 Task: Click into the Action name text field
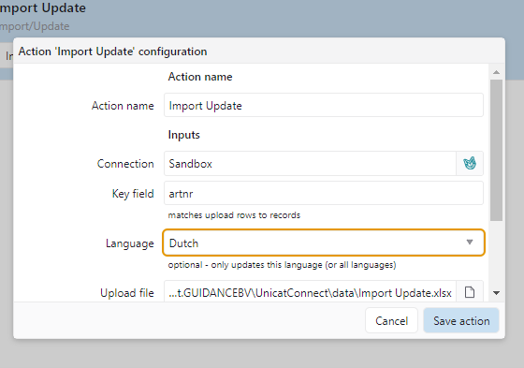[x=324, y=106]
